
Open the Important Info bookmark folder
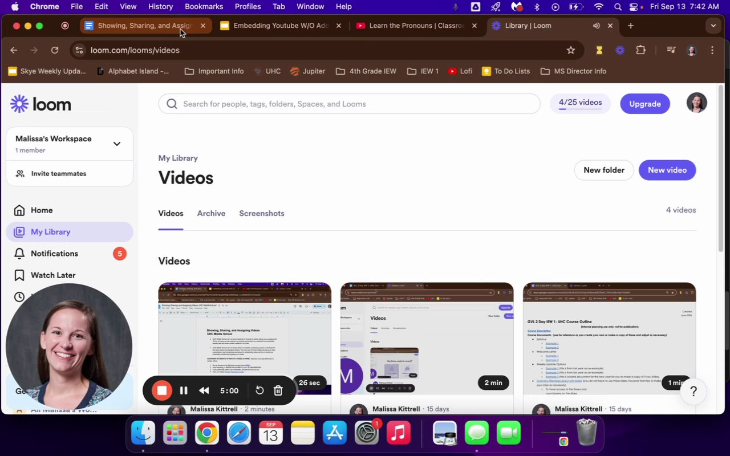214,71
